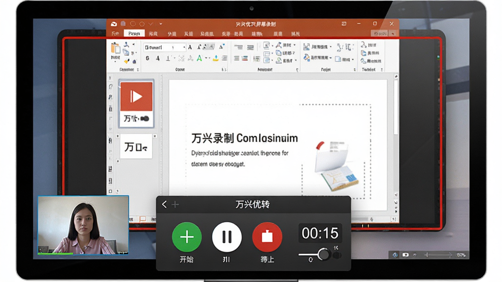This screenshot has width=502, height=282.
Task: Click the numbered list icon in paragraph group
Action: (250, 47)
